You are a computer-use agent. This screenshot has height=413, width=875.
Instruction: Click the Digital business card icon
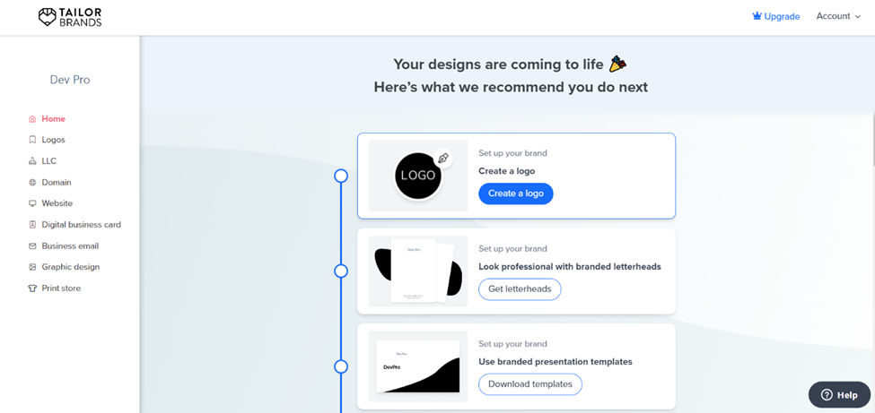[x=32, y=225]
